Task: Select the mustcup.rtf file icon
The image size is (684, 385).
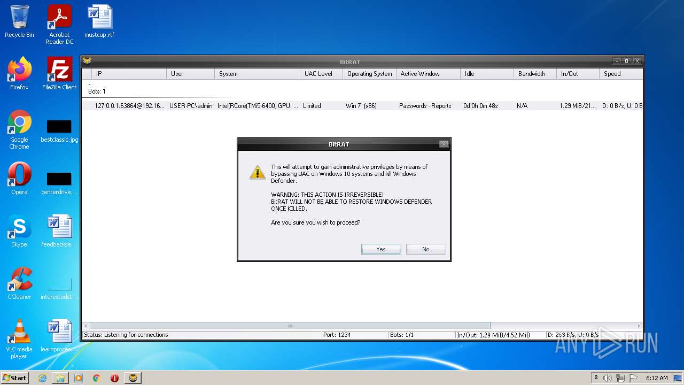Action: tap(99, 21)
